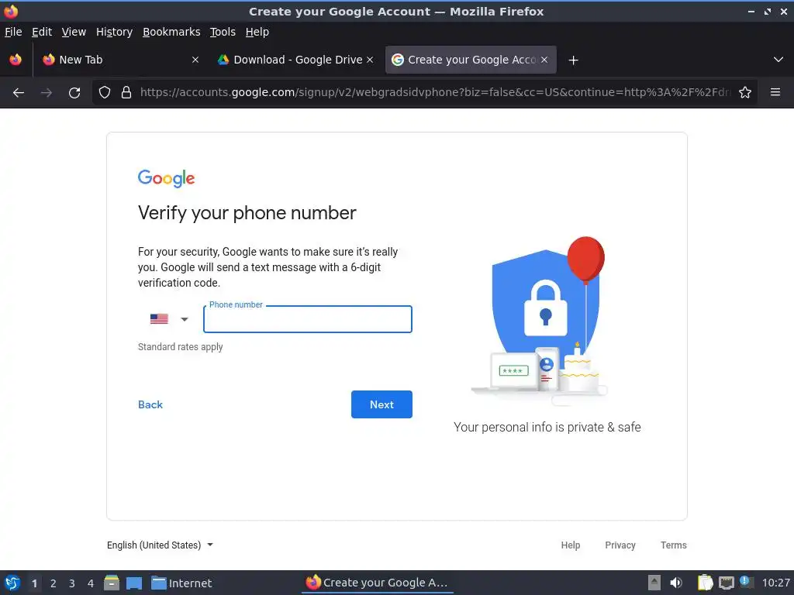Image resolution: width=794 pixels, height=595 pixels.
Task: Switch to workspace 4 in taskbar
Action: click(91, 583)
